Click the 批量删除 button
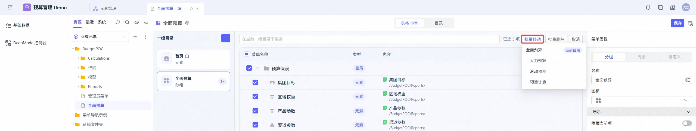Screen dimensions: 696x131 pos(556,39)
